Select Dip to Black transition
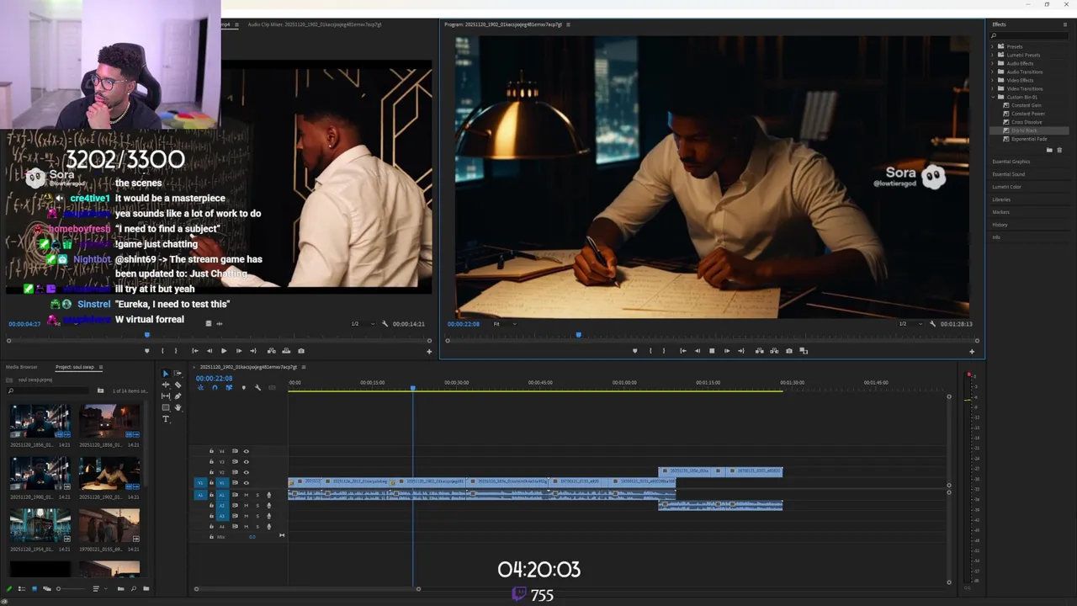The image size is (1077, 606). coord(1025,130)
